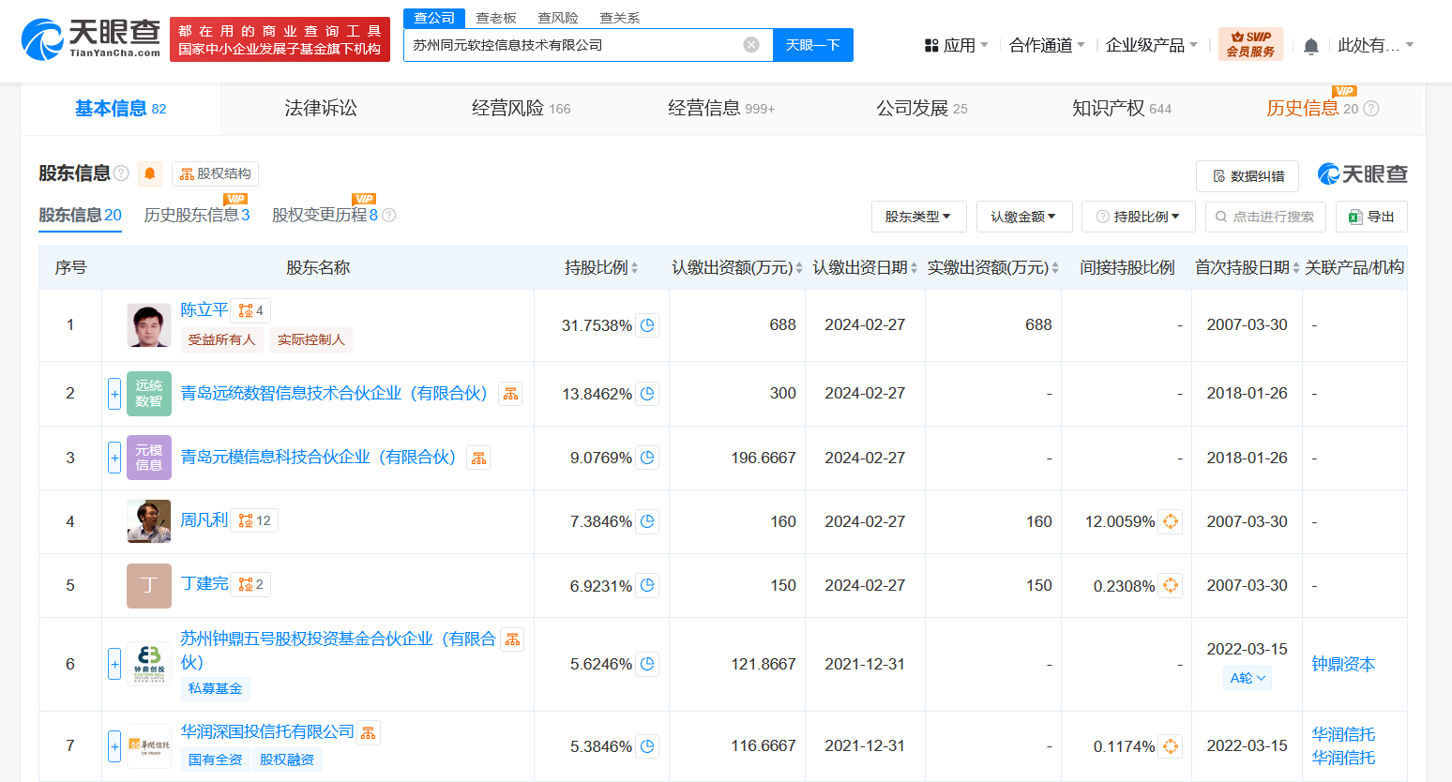This screenshot has width=1452, height=782.
Task: Open the 认缴金额 filter dropdown
Action: (1022, 217)
